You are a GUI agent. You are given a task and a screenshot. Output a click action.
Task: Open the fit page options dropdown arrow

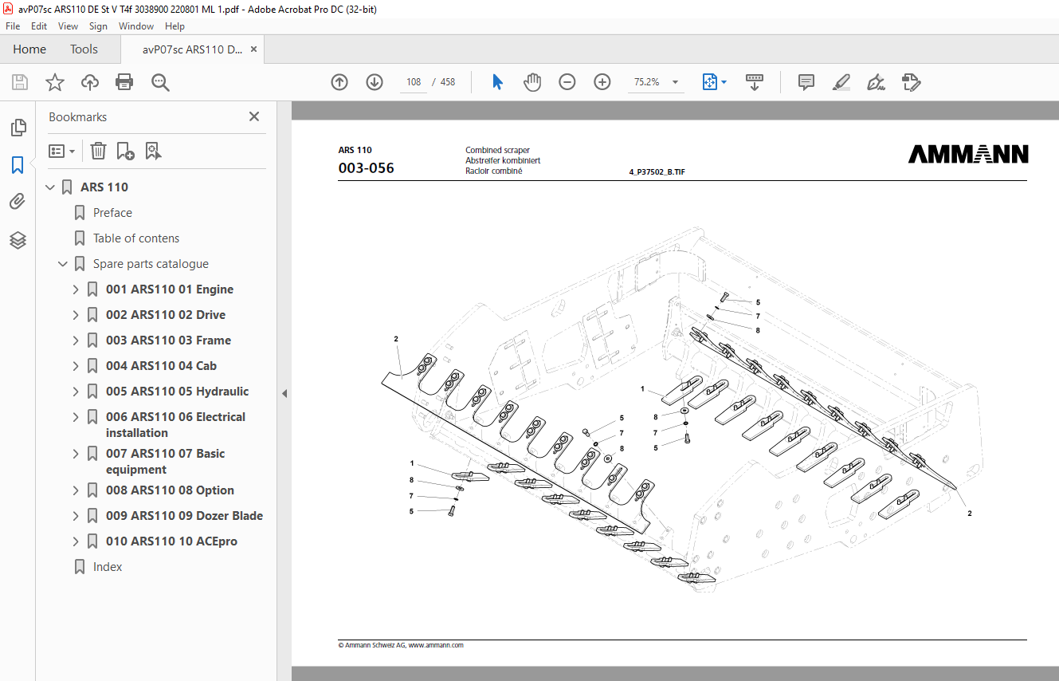click(724, 82)
